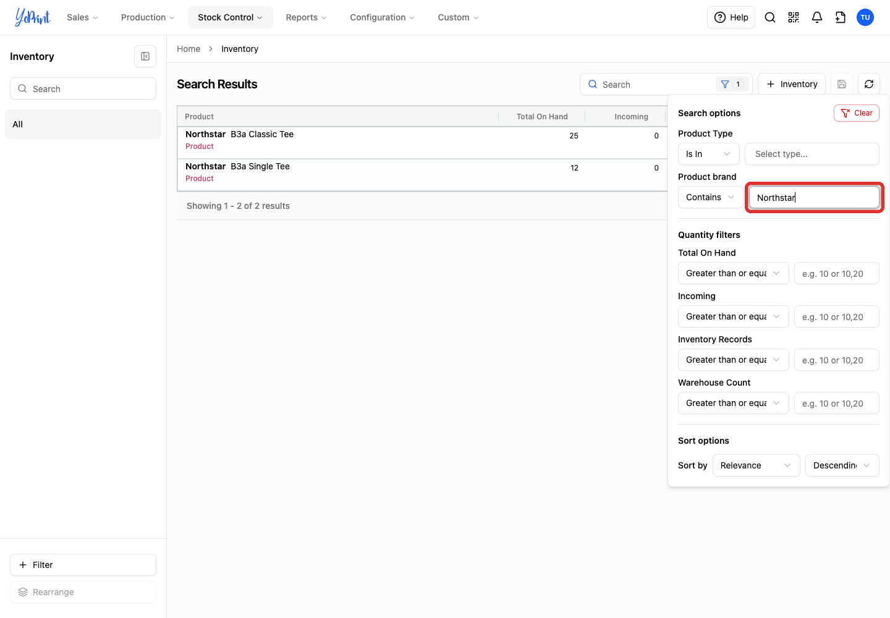Click the filter funnel icon with count 1
890x618 pixels.
(732, 84)
